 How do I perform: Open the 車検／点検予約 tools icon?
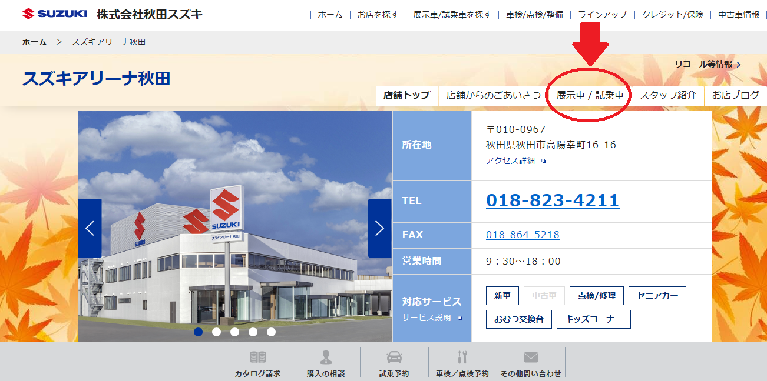(x=462, y=357)
